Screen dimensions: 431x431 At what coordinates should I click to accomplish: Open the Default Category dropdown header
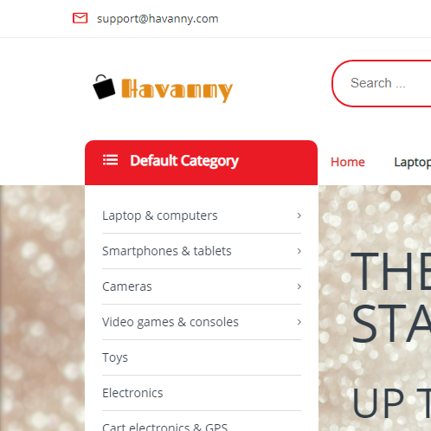[201, 163]
